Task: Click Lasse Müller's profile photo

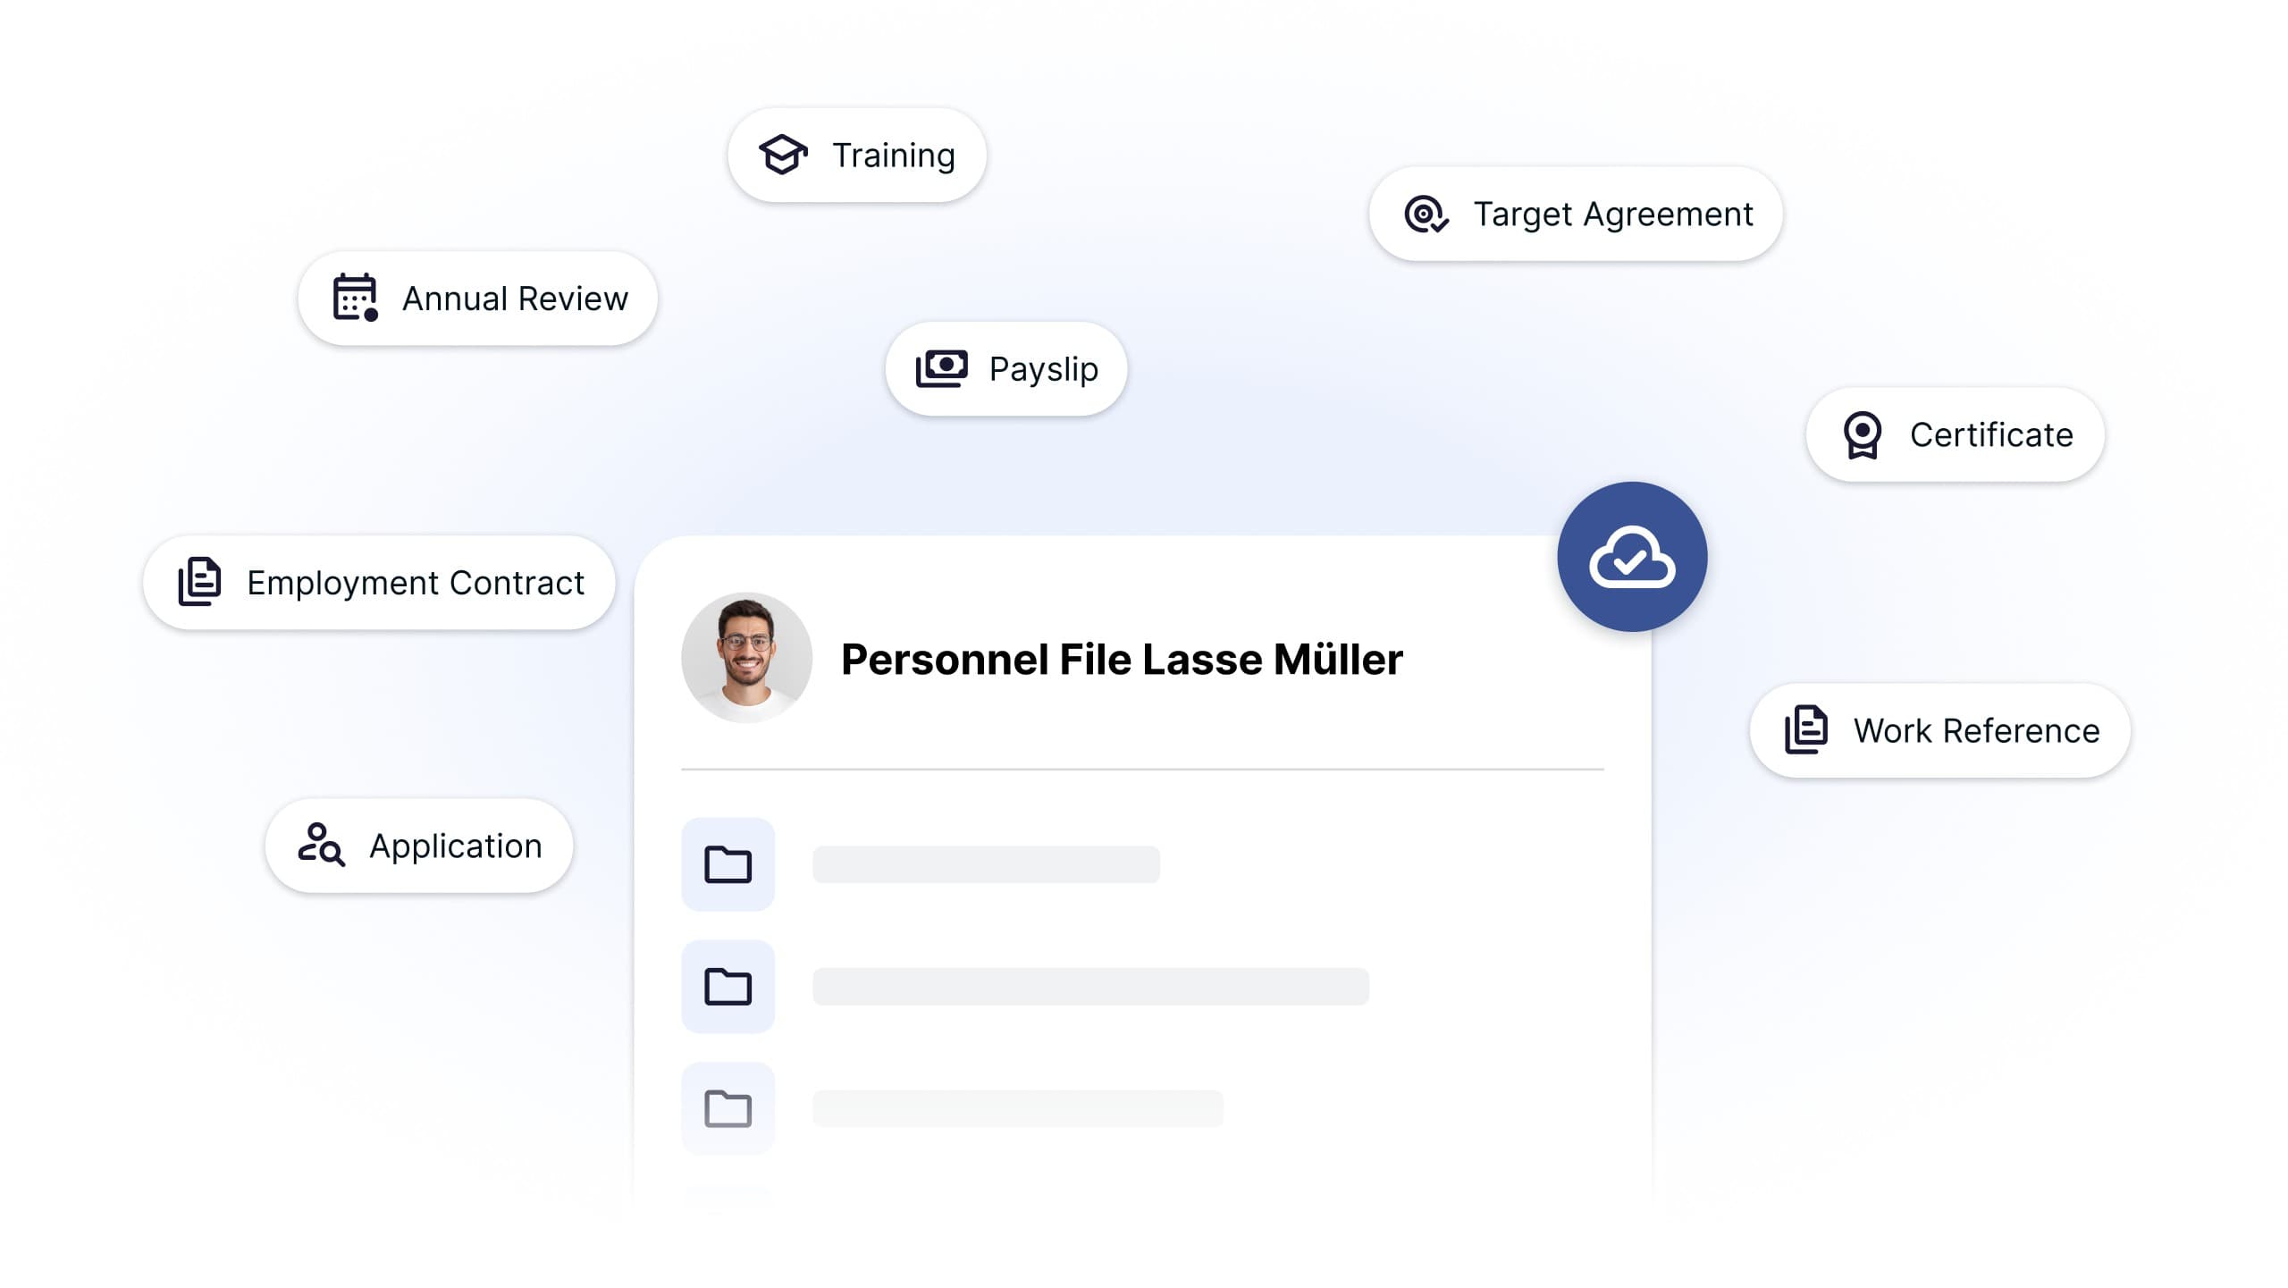Action: point(746,658)
